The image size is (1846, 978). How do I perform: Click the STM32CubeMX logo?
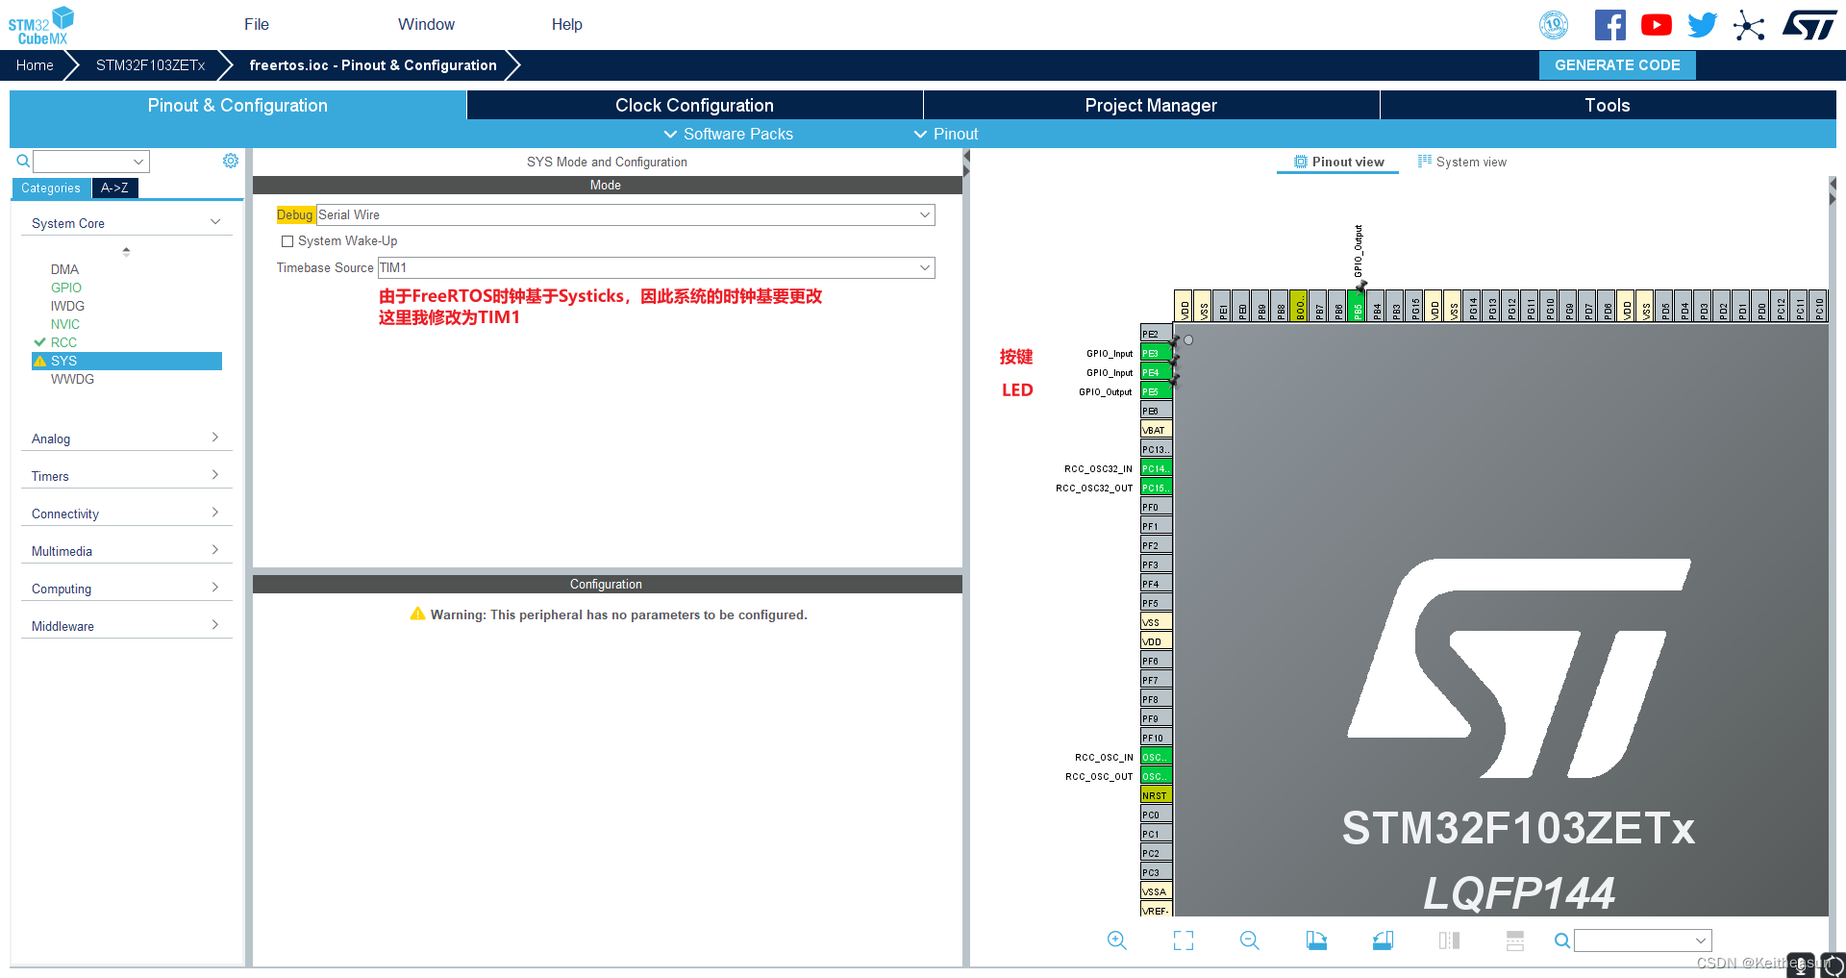pos(41,26)
